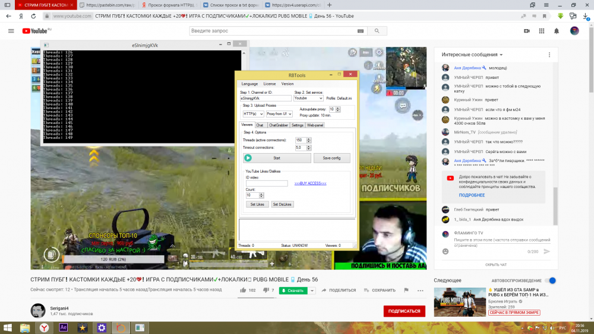
Task: Switch to the ChatGrabber tab
Action: click(x=278, y=125)
